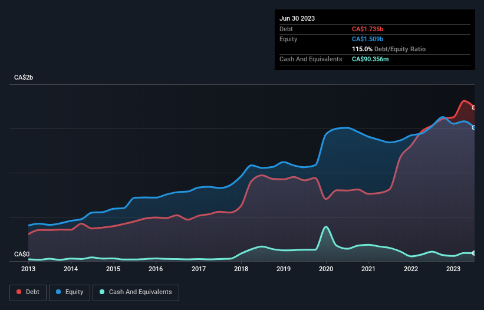The width and height of the screenshot is (484, 310).
Task: Select the 2018 x-axis label
Action: point(241,269)
